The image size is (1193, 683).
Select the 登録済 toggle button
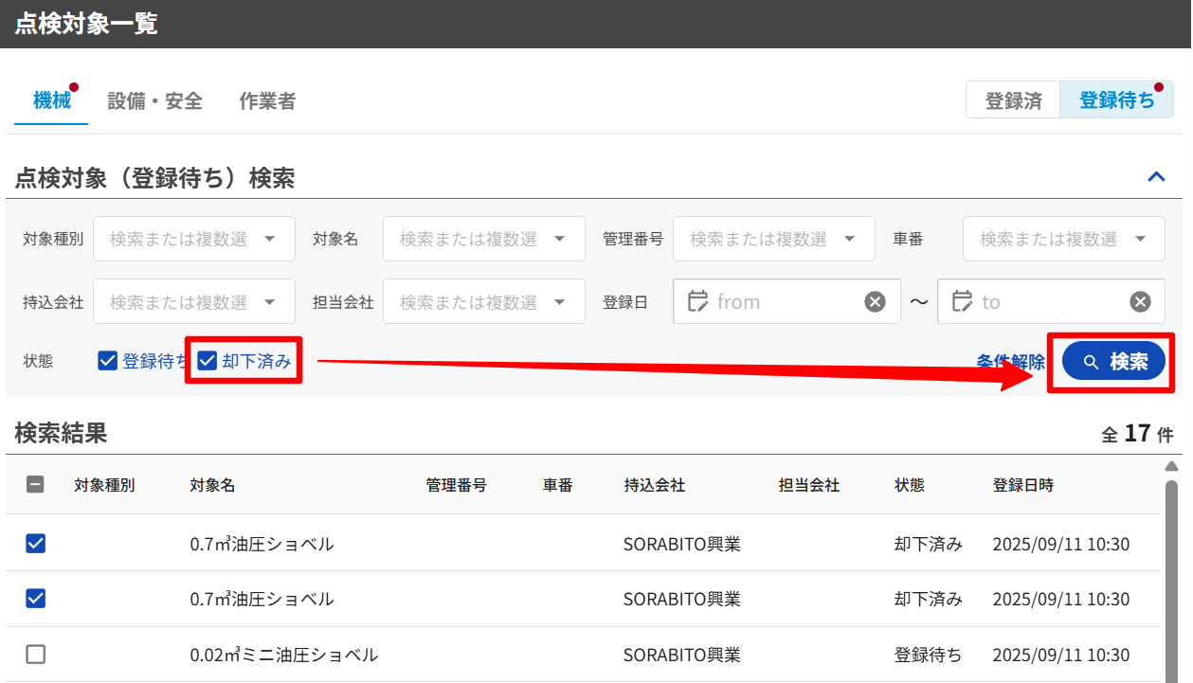(1013, 100)
